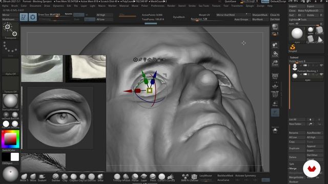Click the white secondary color swatch
The height and width of the screenshot is (184, 328).
coord(15,157)
